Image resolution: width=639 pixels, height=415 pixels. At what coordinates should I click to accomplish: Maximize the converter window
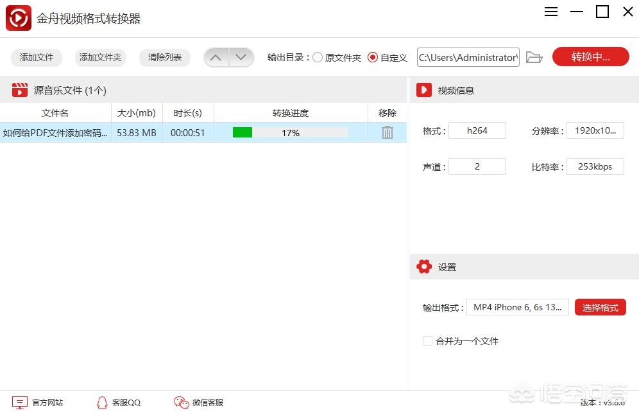[602, 12]
